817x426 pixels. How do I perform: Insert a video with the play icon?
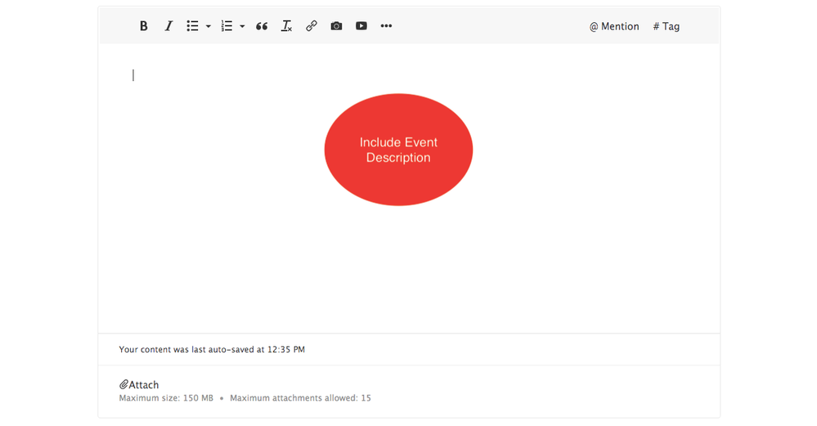[x=361, y=26]
